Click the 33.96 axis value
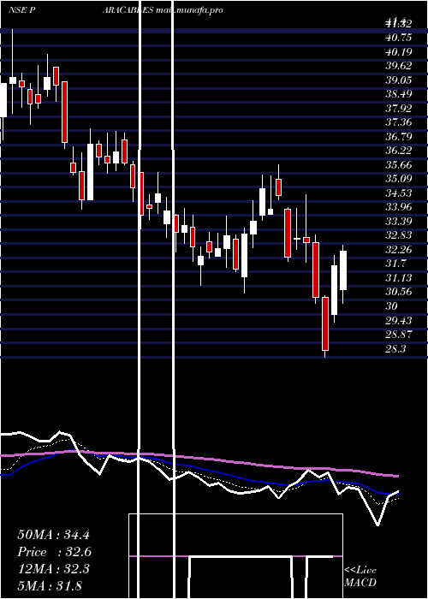Viewport: 428px width, 599px height. (x=399, y=207)
